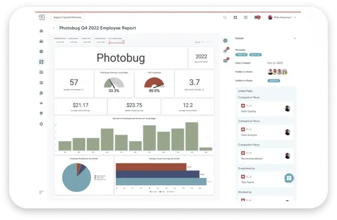Open the people group icon in sidebar

coord(42,82)
